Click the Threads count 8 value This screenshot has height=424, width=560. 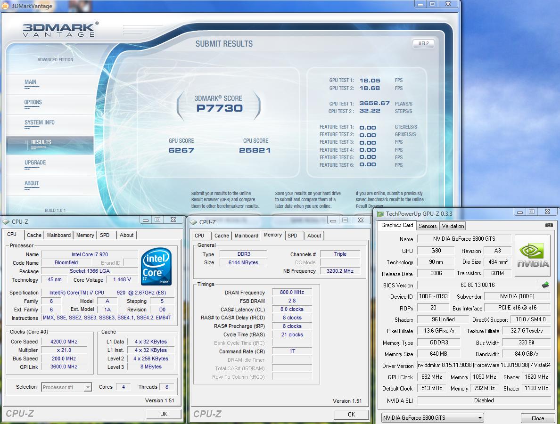coord(166,387)
